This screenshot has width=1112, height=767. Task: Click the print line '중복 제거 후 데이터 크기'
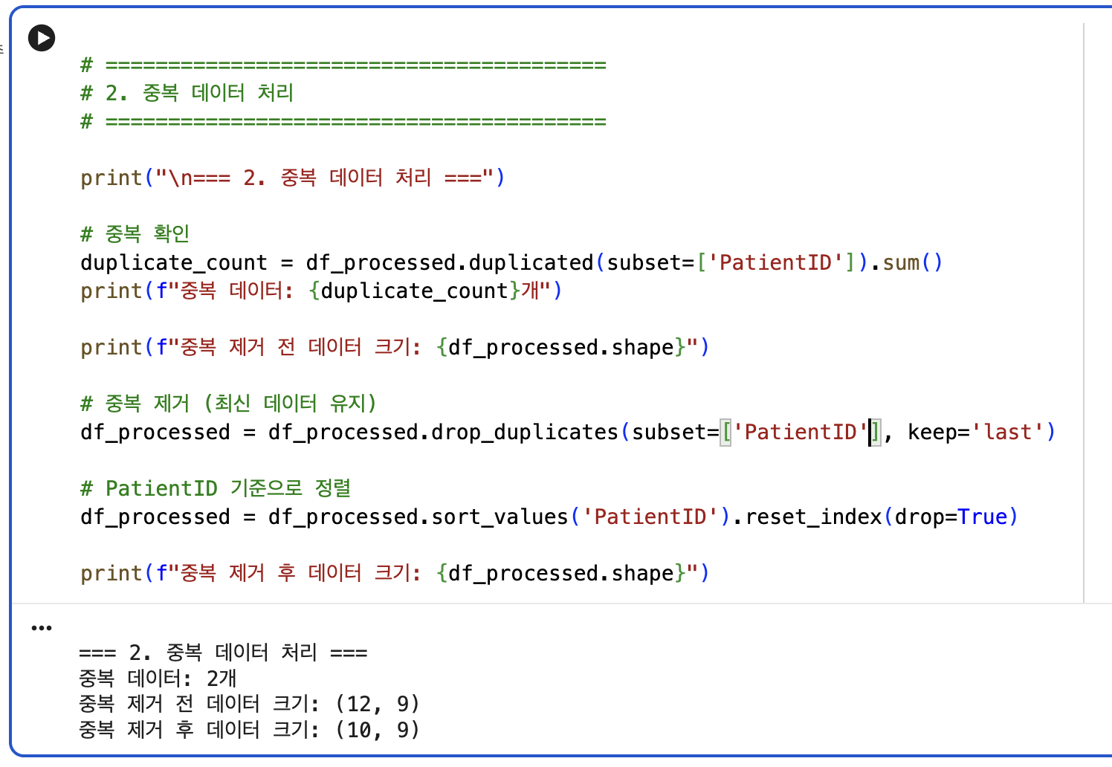click(395, 573)
